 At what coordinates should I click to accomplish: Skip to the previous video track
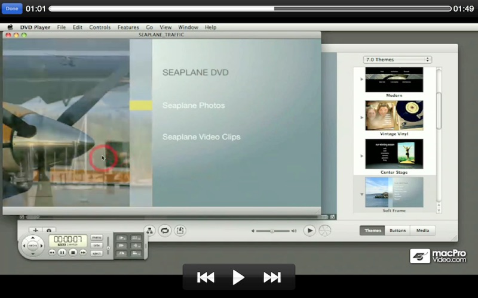tap(206, 277)
